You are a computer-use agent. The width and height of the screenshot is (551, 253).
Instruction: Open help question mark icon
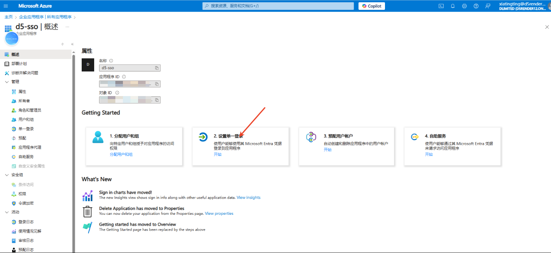pos(476,6)
